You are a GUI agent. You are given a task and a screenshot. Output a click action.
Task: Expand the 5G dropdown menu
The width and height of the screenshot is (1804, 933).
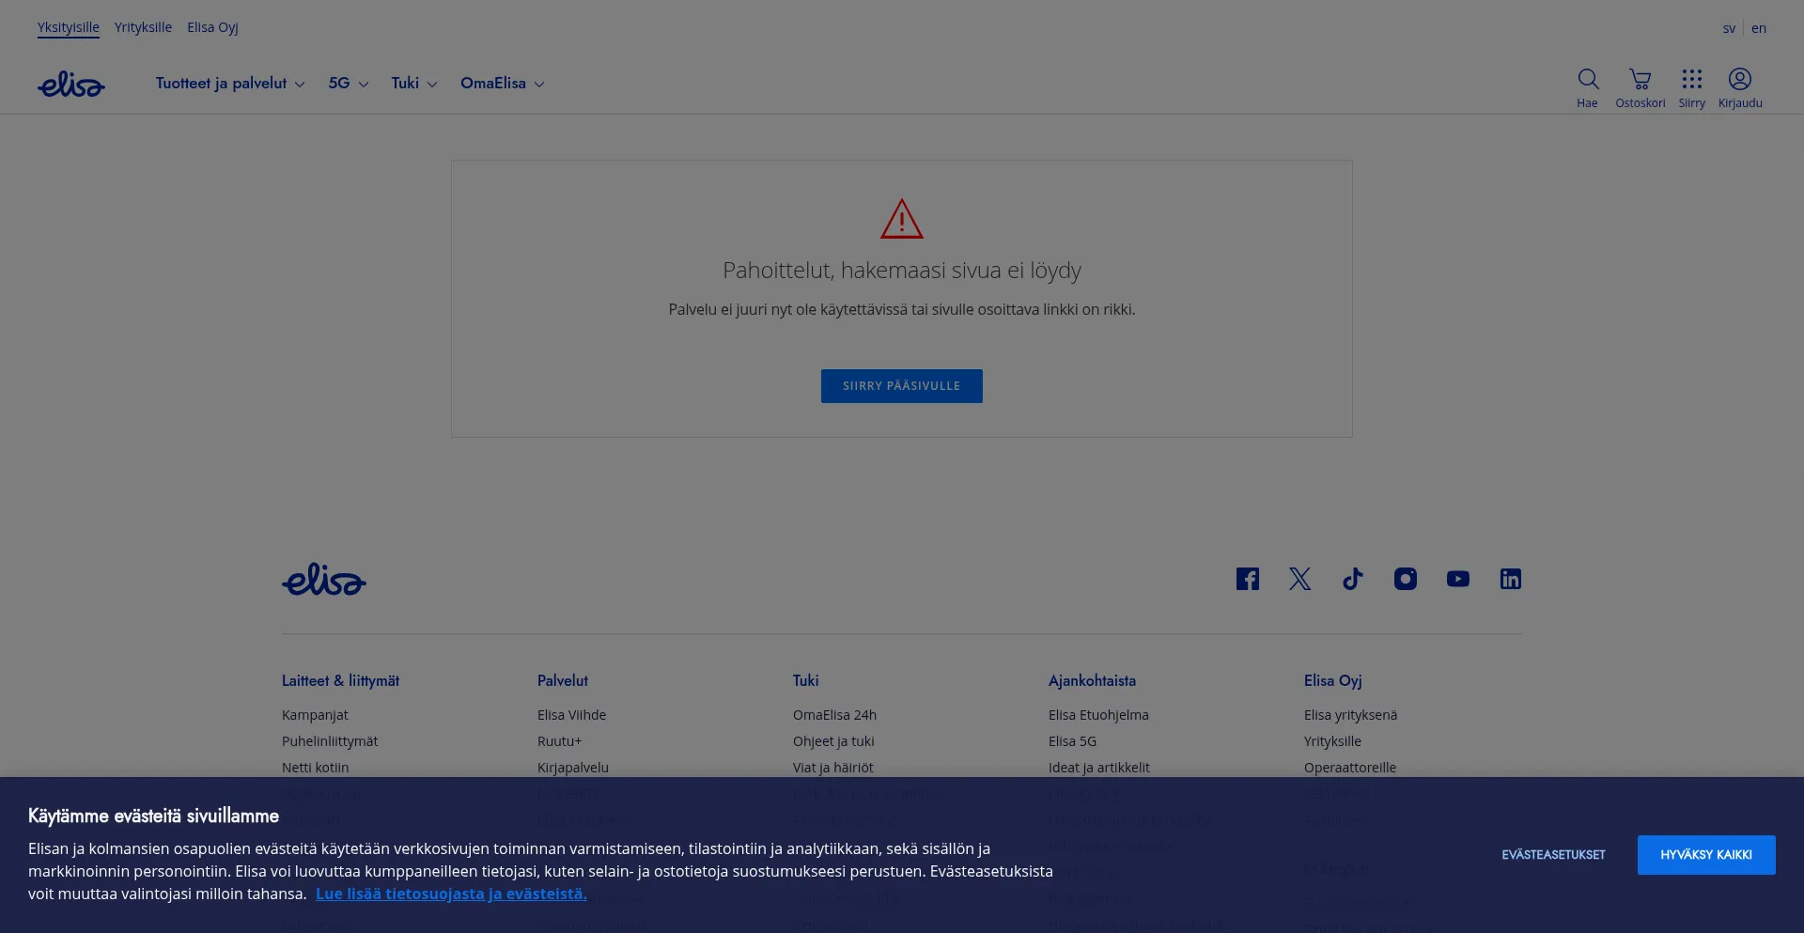[348, 84]
